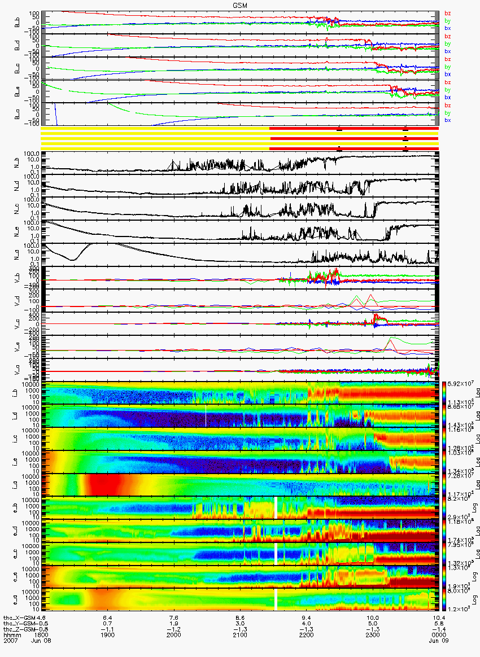Click the e_a electron spectrogram label

(16, 599)
